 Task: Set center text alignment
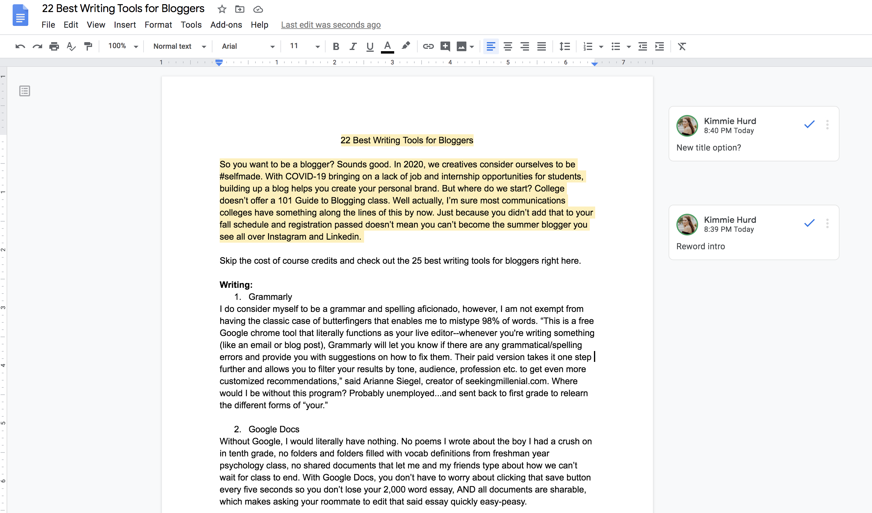[508, 46]
